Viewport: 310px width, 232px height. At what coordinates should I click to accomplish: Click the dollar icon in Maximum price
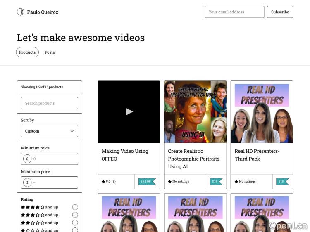tap(27, 182)
